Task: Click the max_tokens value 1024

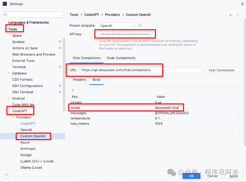Action: coord(196,123)
